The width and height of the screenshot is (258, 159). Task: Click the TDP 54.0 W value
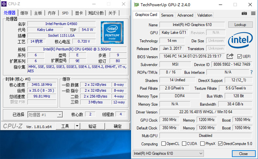coord(87,30)
